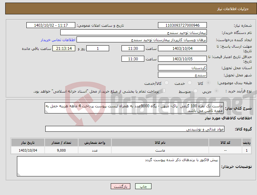Click the resize handle of buyer notes textarea

click(x=19, y=175)
